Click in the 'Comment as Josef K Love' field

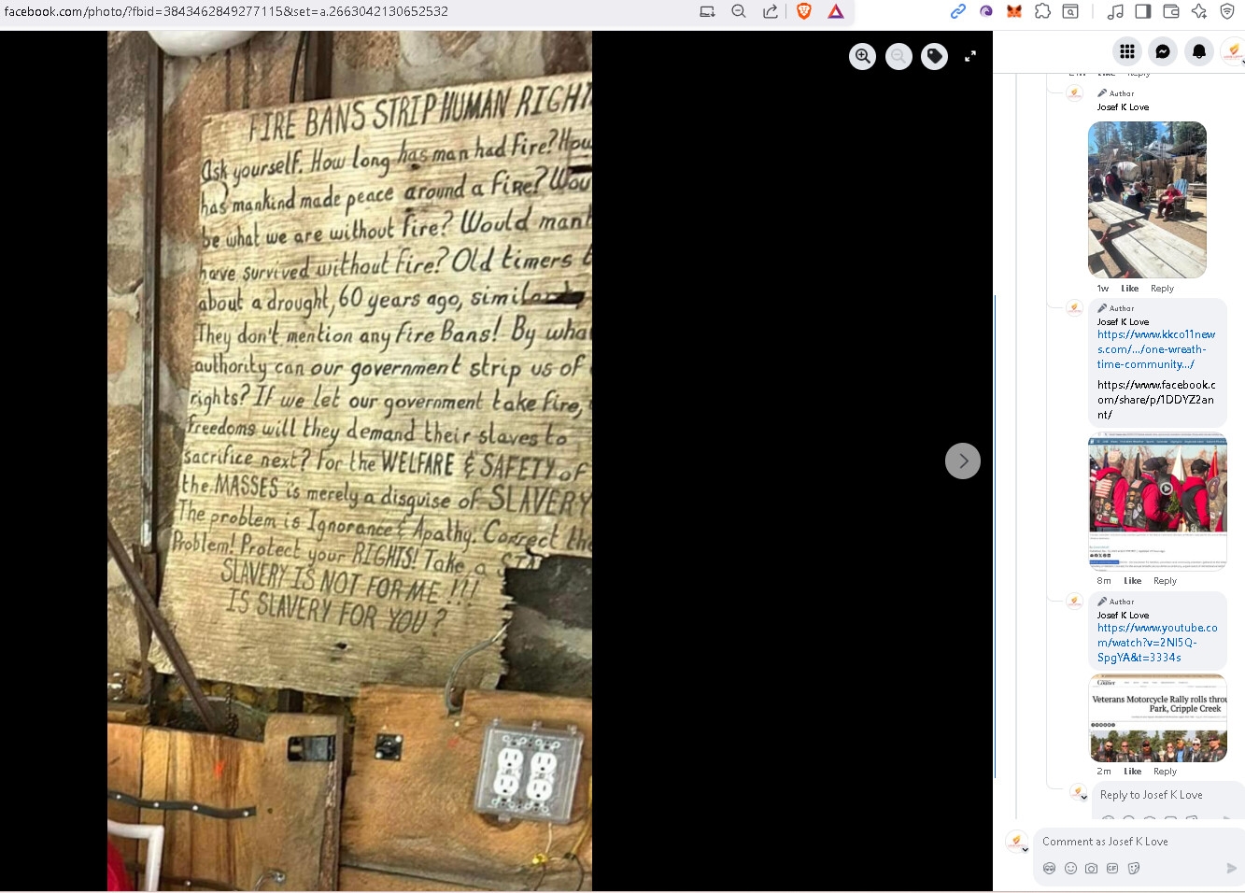point(1130,842)
